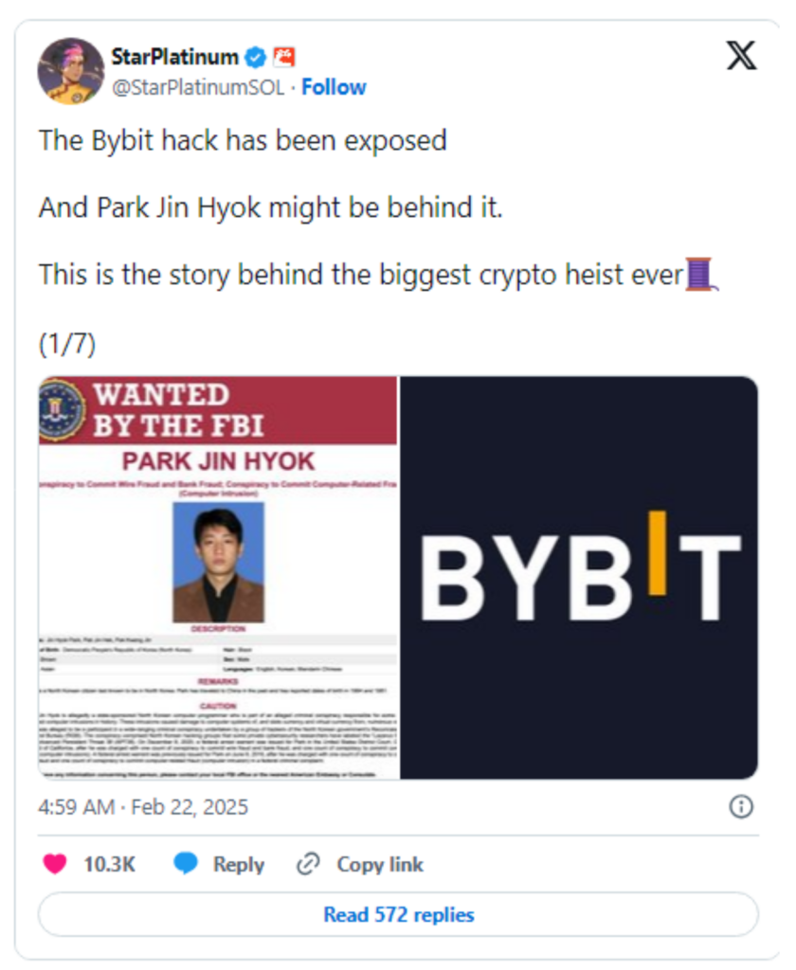Click the Read 572 replies button
Image resolution: width=796 pixels, height=970 pixels.
click(x=398, y=914)
